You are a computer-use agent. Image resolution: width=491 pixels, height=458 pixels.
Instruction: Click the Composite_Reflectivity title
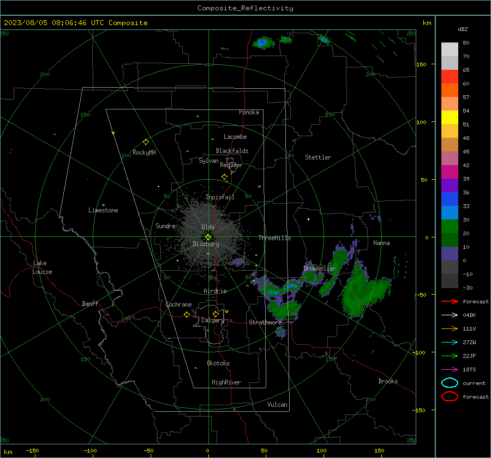point(245,8)
